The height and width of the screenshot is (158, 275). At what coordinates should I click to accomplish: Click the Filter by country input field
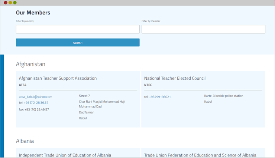[x=78, y=29]
